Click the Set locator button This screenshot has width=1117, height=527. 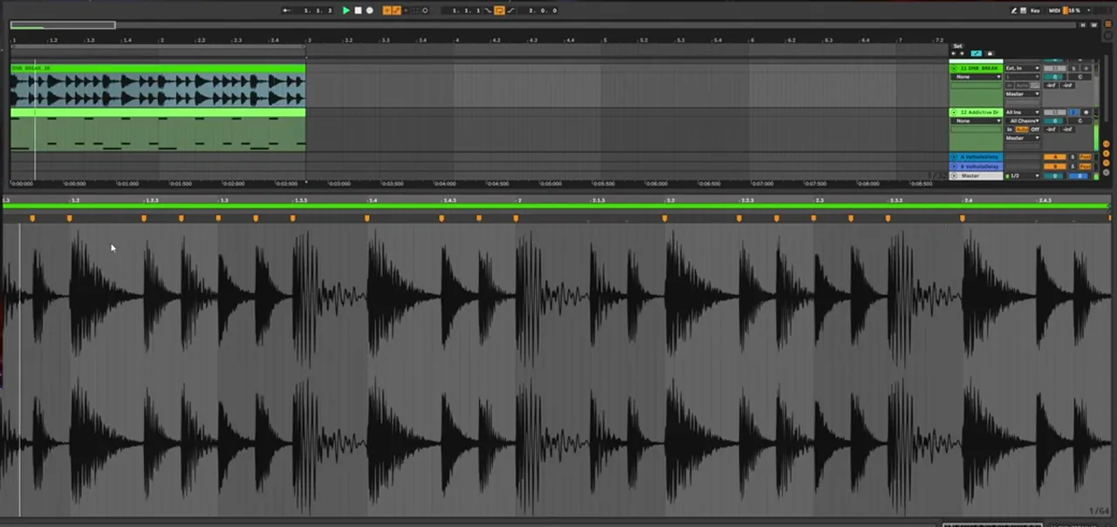[x=957, y=46]
